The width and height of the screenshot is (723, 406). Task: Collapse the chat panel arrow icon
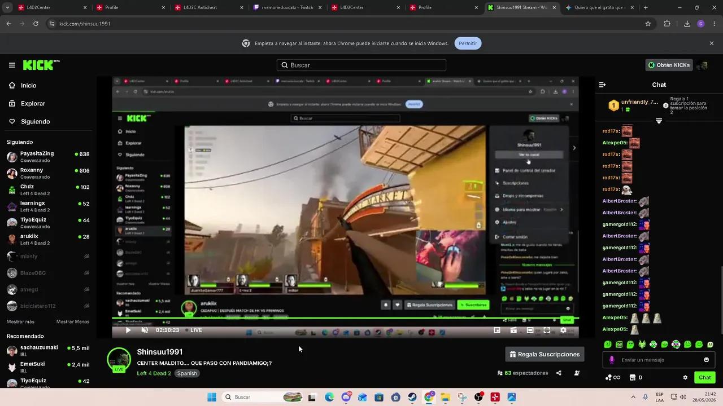(602, 85)
